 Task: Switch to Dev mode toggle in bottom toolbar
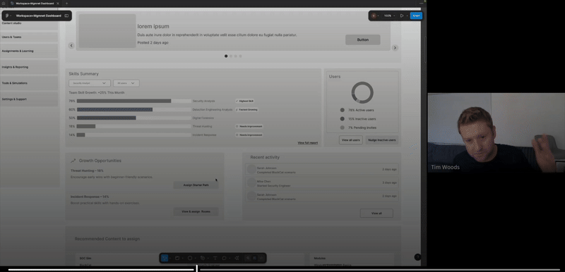click(261, 258)
